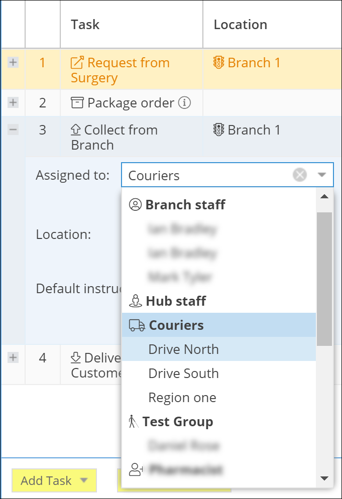Click the dropdown list's scroll down arrow
Image resolution: width=342 pixels, height=499 pixels.
pyautogui.click(x=324, y=478)
